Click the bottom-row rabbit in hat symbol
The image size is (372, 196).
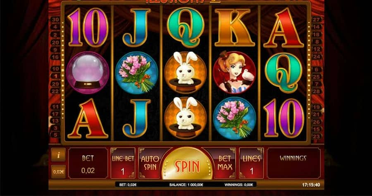coord(185,118)
